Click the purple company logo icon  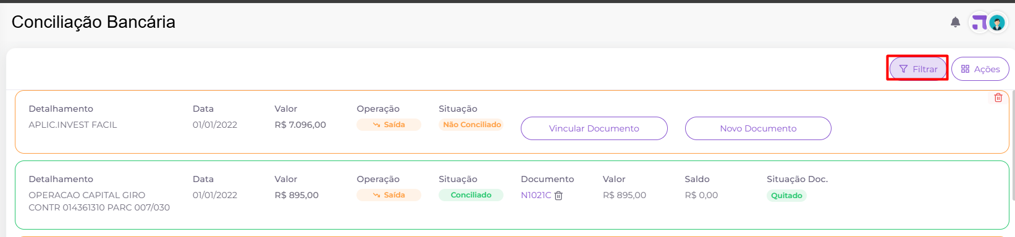point(979,23)
